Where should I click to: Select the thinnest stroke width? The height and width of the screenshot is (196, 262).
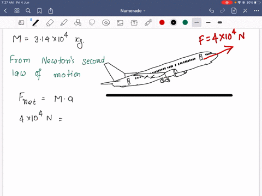coord(196,22)
